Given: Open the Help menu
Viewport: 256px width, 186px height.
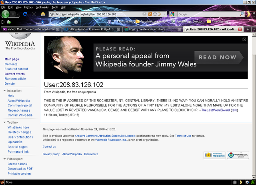Looking at the screenshot, I should (x=63, y=7).
